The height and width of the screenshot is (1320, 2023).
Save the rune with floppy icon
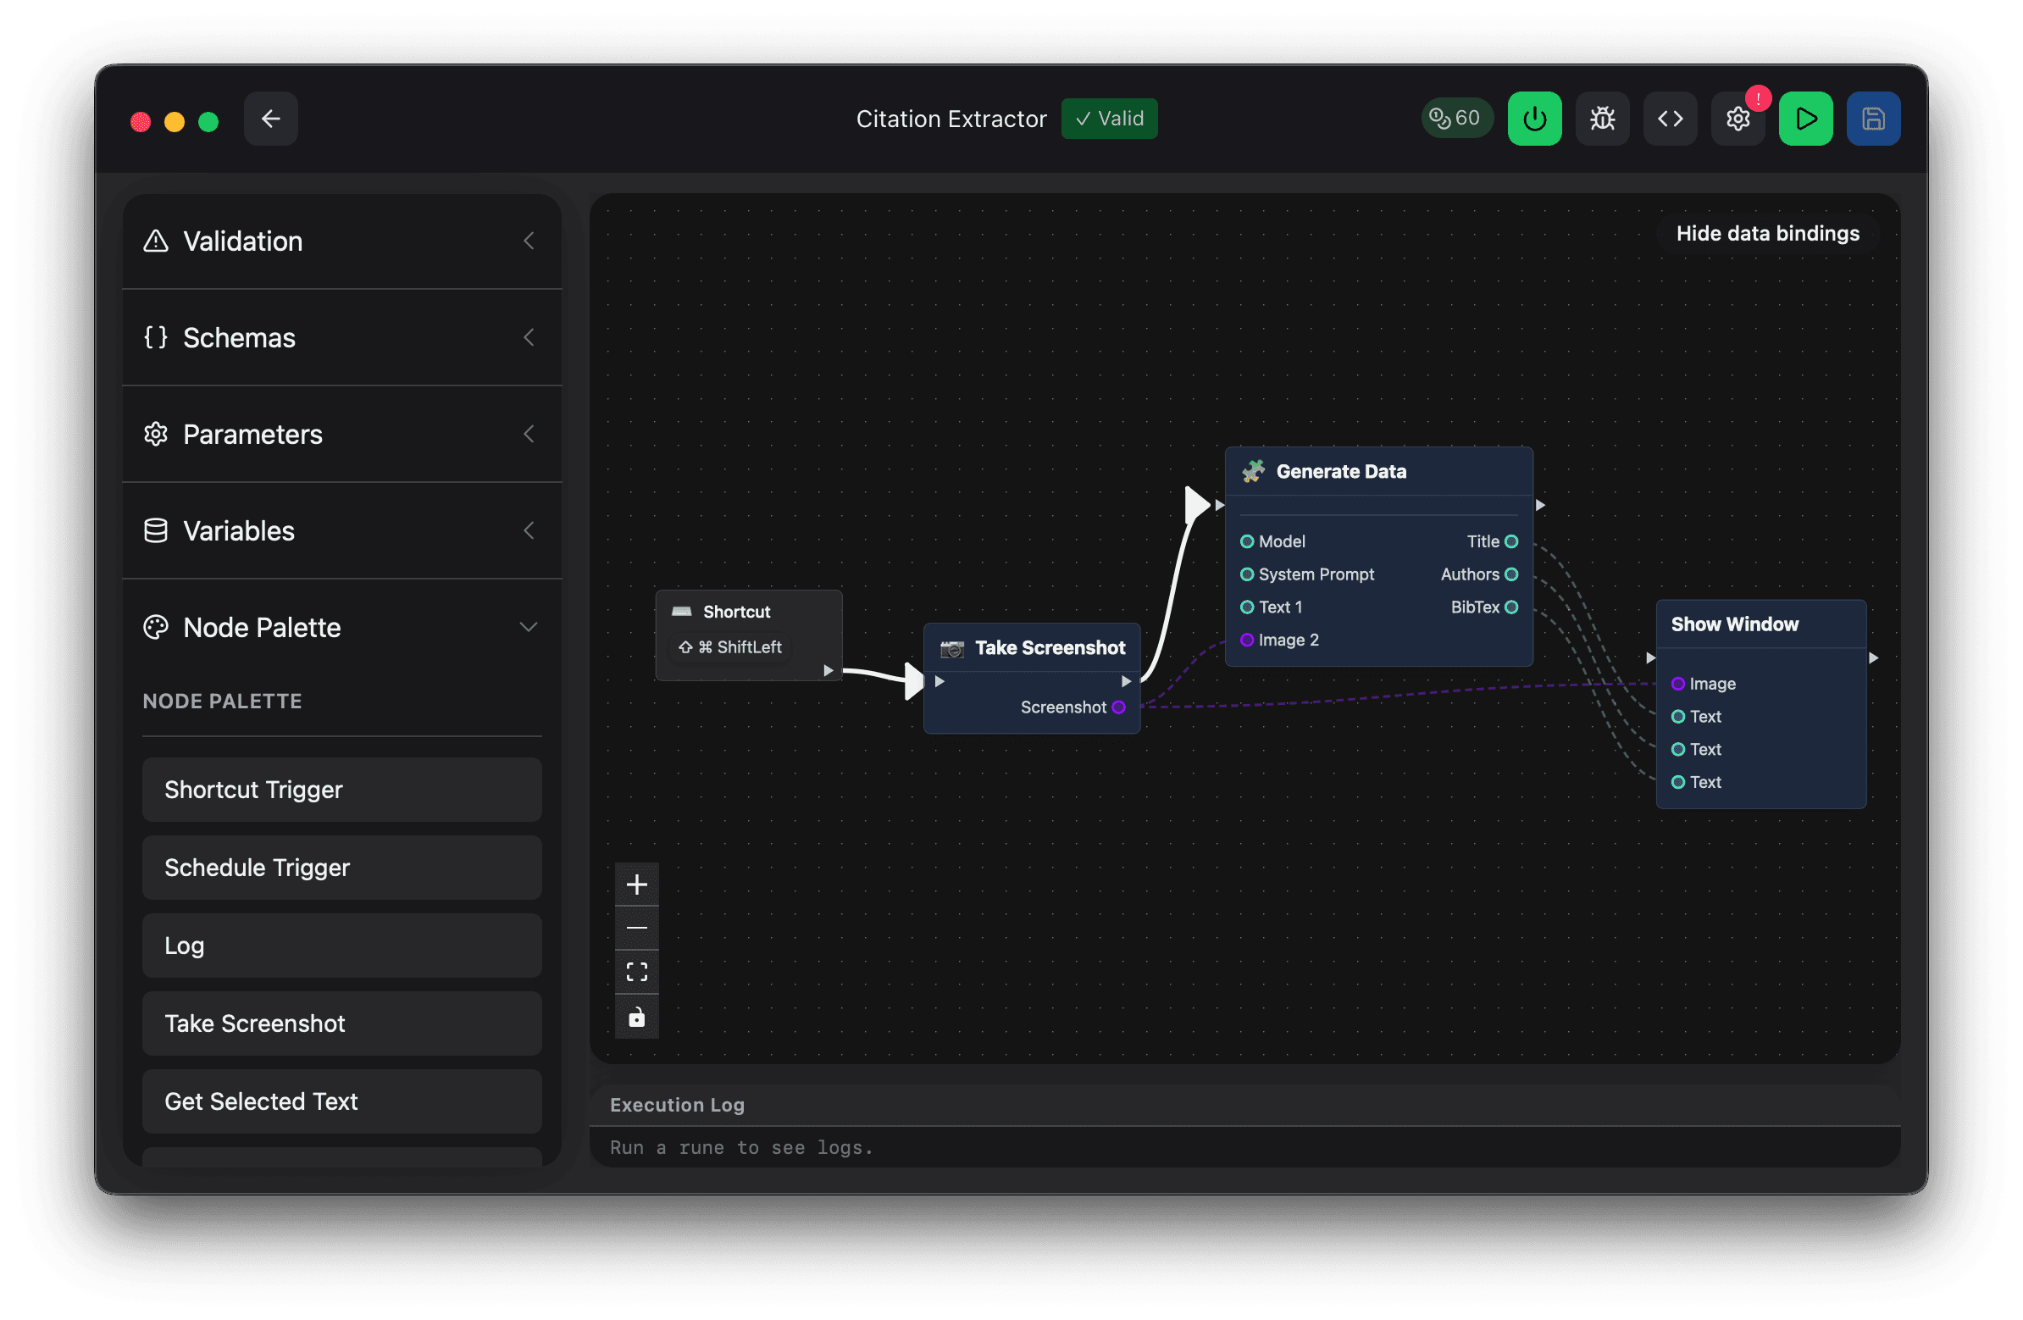click(x=1873, y=118)
